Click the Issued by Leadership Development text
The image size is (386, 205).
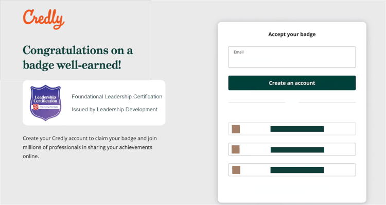114,109
